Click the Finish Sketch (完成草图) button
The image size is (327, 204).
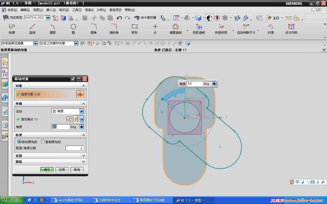[13, 18]
